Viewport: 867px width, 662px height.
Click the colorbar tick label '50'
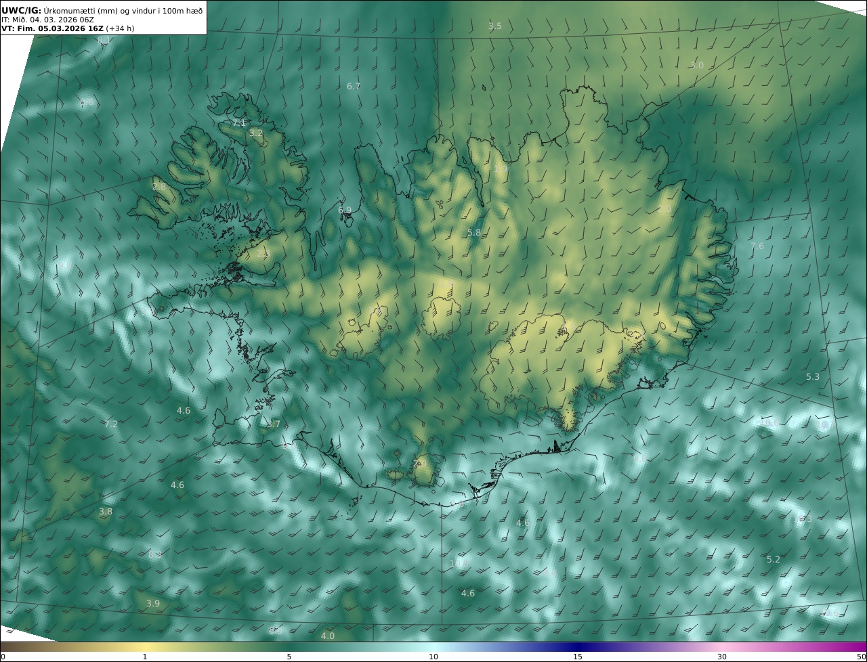point(862,657)
